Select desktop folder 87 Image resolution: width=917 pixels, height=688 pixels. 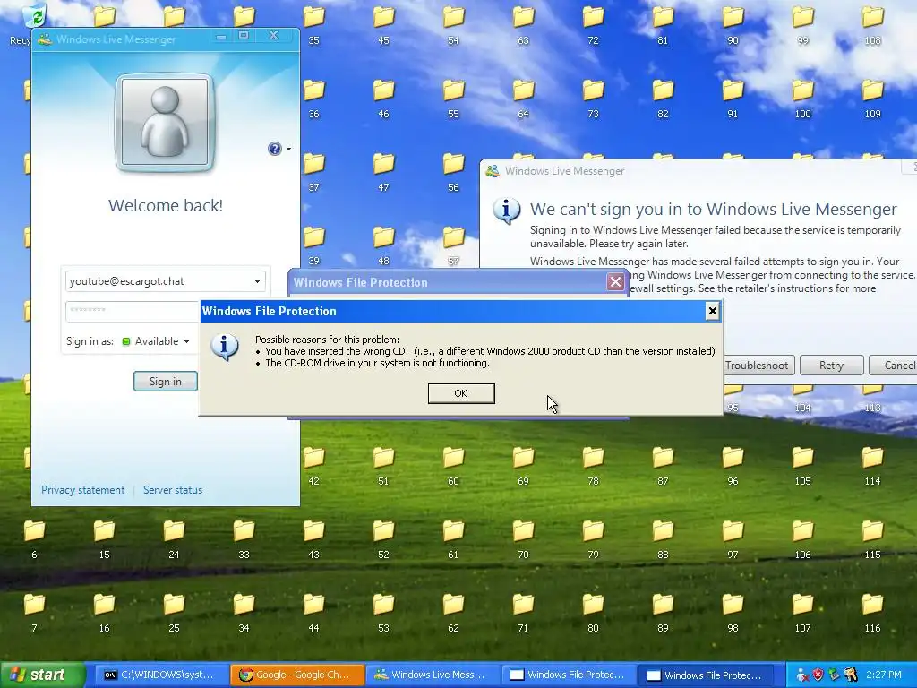point(663,465)
